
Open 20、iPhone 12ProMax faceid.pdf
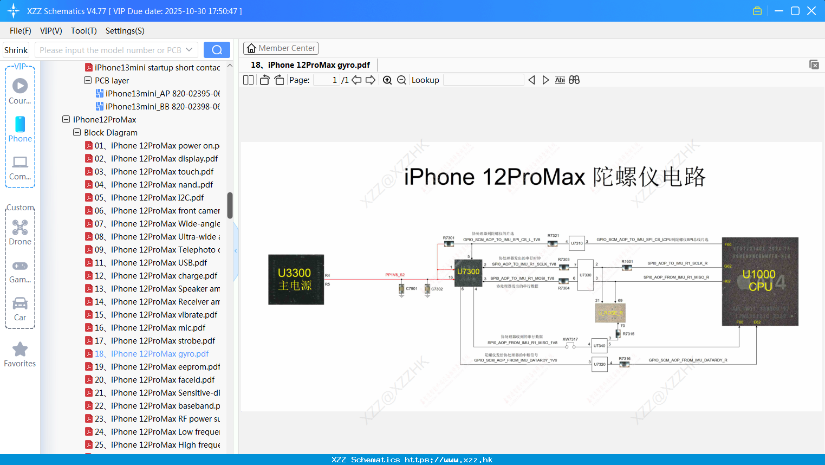pyautogui.click(x=150, y=379)
